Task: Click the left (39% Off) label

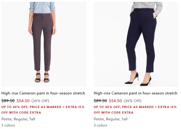Action: [40, 101]
